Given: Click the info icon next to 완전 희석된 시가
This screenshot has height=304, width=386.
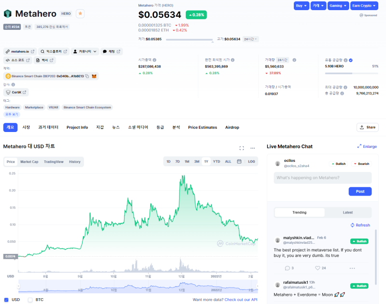Looking at the screenshot, I should point(233,60).
